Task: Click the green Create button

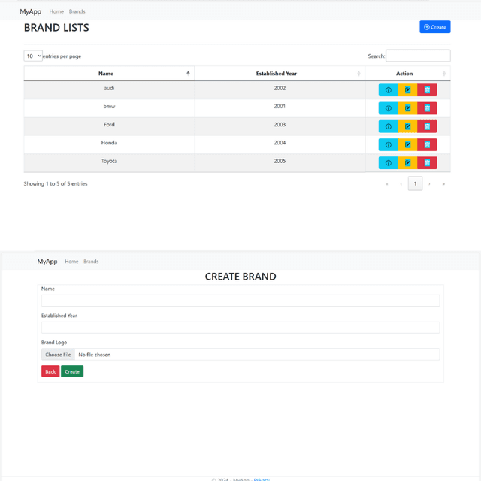Action: click(72, 371)
